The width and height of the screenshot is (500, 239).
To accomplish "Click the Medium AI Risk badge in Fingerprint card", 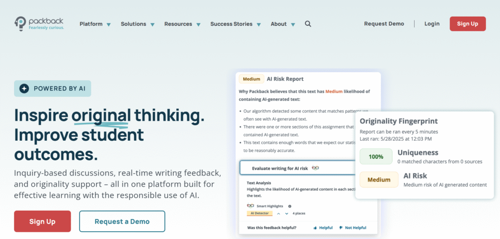I will pos(379,180).
